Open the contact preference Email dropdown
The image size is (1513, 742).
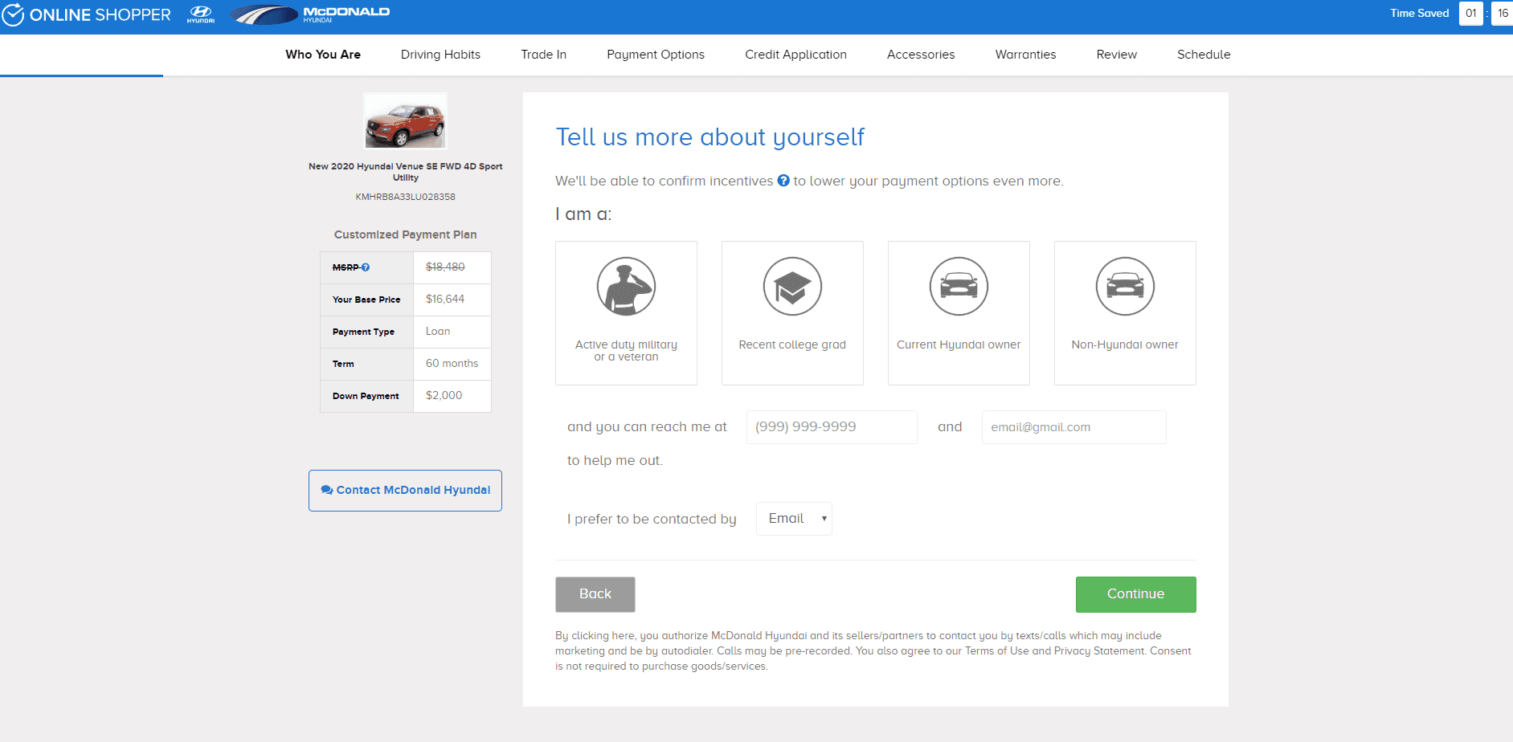pyautogui.click(x=794, y=519)
